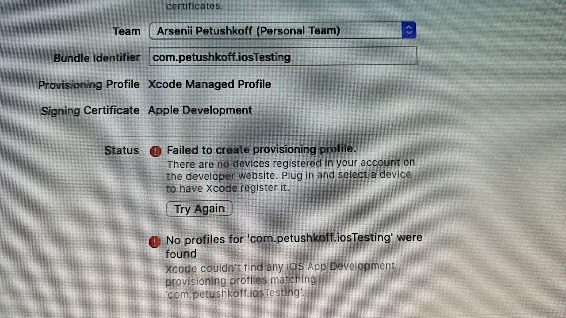Click the Team field label
Screen dimensions: 566x318
point(126,31)
